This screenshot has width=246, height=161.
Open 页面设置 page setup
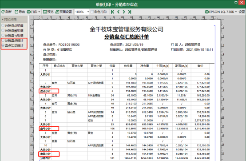click(63, 12)
